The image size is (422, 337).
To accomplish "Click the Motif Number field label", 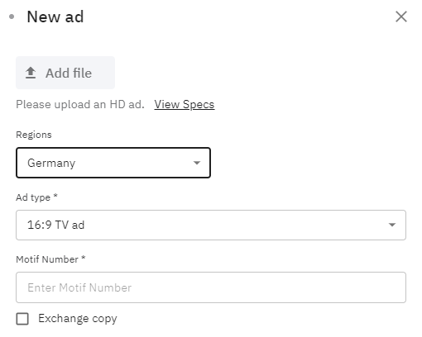I will point(47,259).
